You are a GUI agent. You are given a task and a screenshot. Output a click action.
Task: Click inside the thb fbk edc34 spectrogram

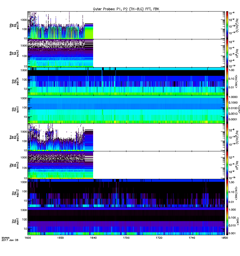[x=126, y=81]
